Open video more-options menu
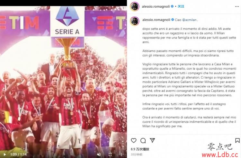 (121, 154)
